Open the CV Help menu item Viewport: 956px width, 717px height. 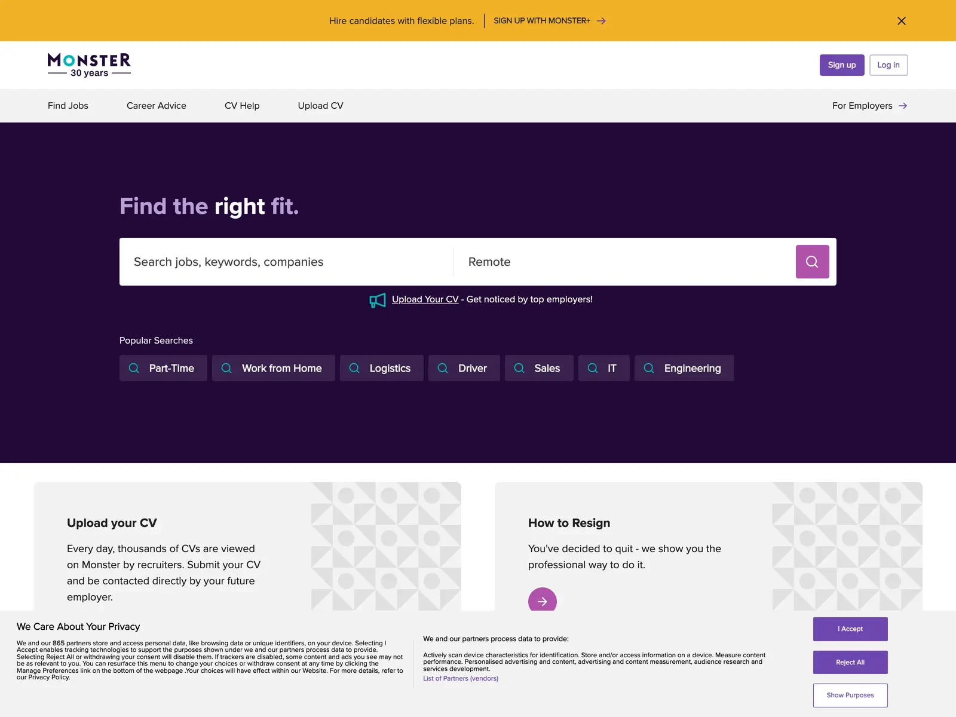[x=242, y=106]
